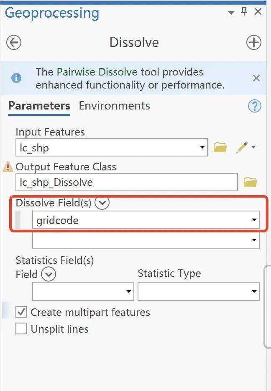Expand the Dissolve Field(s) chevron button
Image resolution: width=271 pixels, height=391 pixels.
pos(102,203)
